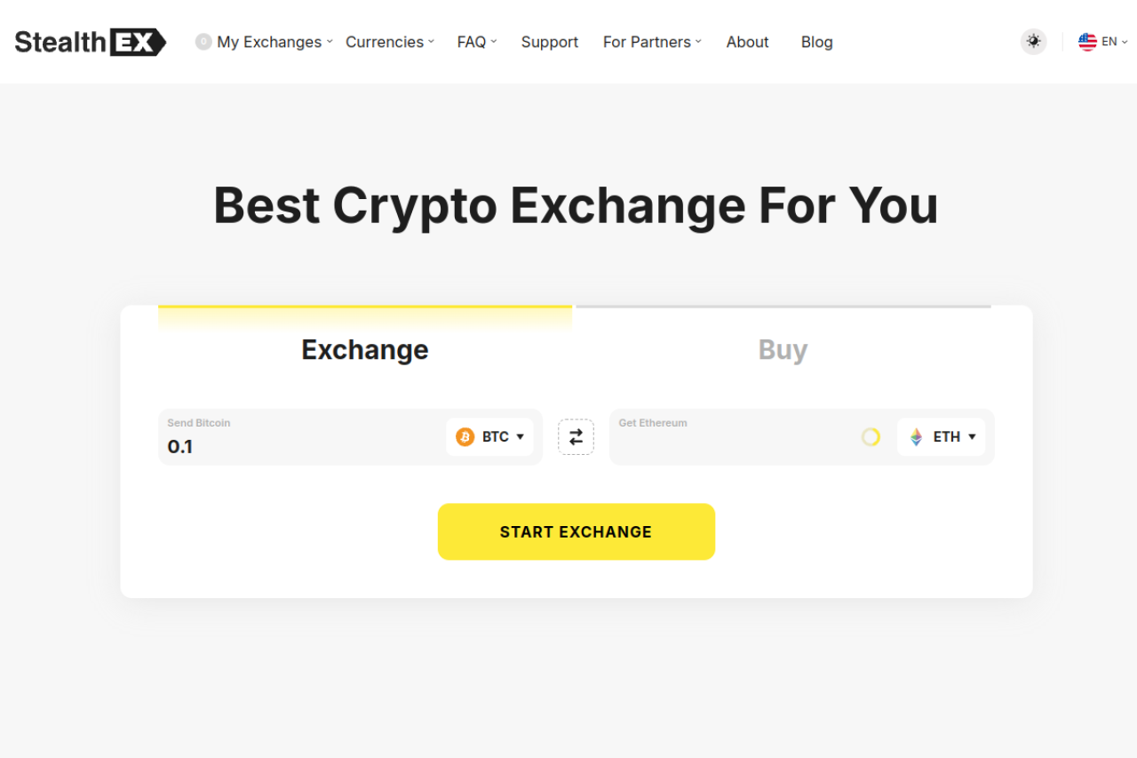Click the Ethereum diamond icon
1137x758 pixels.
(917, 437)
